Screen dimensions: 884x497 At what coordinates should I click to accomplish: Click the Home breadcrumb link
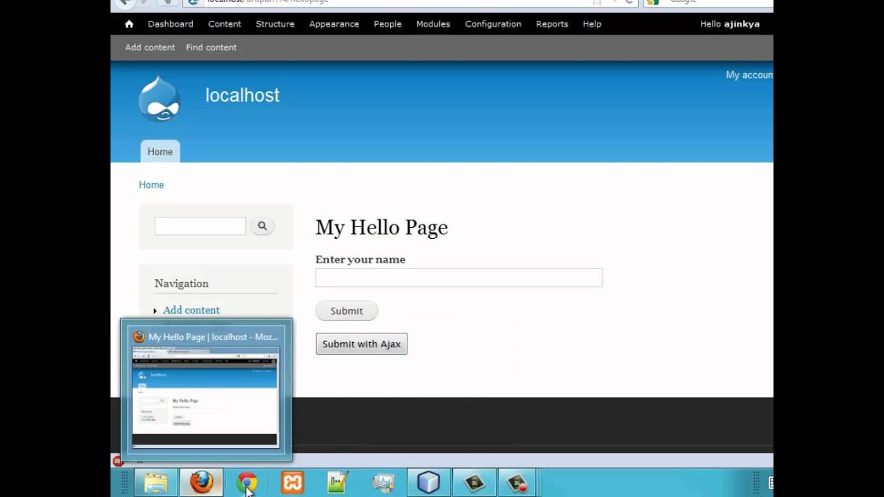tap(151, 185)
